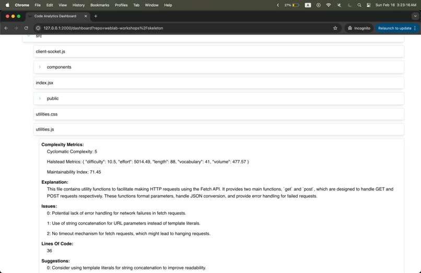Click the battery status indicator
The image size is (421, 273).
292,5
